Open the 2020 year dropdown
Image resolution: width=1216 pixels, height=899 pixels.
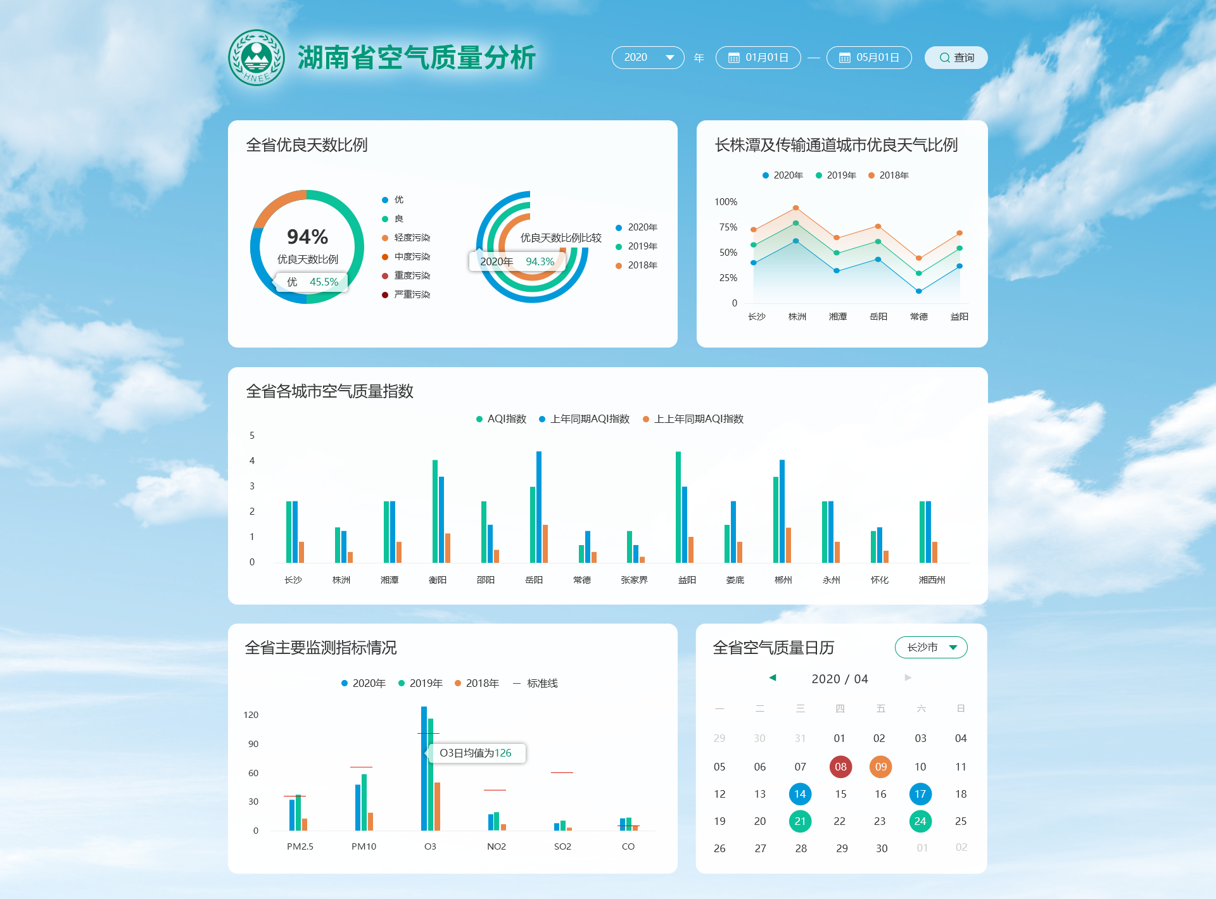648,58
